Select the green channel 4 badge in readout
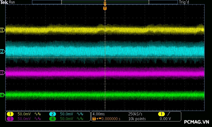The width and height of the screenshot is (212, 127). pyautogui.click(x=52, y=119)
